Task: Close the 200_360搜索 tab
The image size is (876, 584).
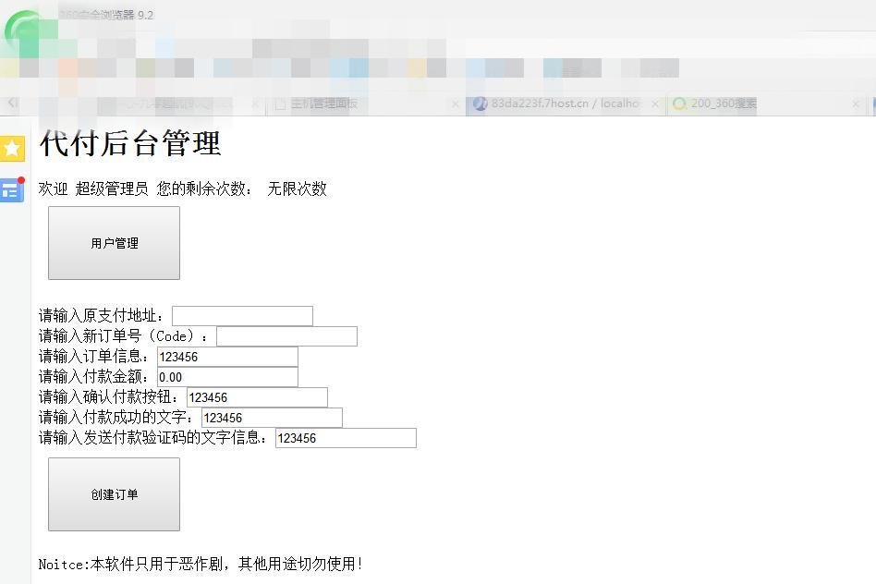Action: pyautogui.click(x=855, y=104)
